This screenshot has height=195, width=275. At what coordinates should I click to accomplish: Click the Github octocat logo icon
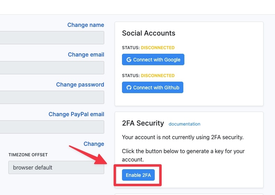[x=129, y=88]
